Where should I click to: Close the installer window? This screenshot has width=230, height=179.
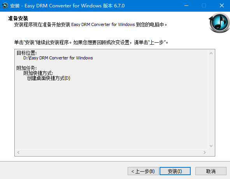coord(222,6)
